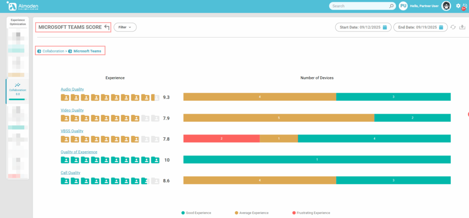
Task: Toggle Good Experience legend item
Action: [198, 213]
